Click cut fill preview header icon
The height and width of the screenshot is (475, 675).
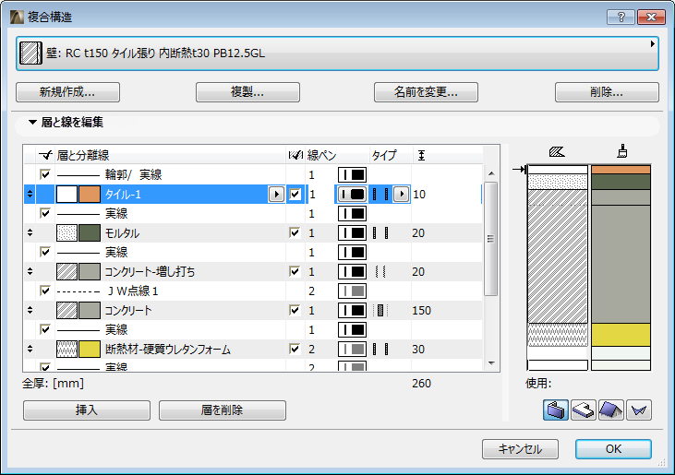[x=557, y=152]
